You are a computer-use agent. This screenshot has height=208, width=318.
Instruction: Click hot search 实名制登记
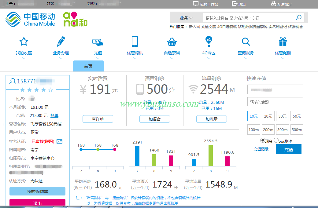tap(278, 27)
